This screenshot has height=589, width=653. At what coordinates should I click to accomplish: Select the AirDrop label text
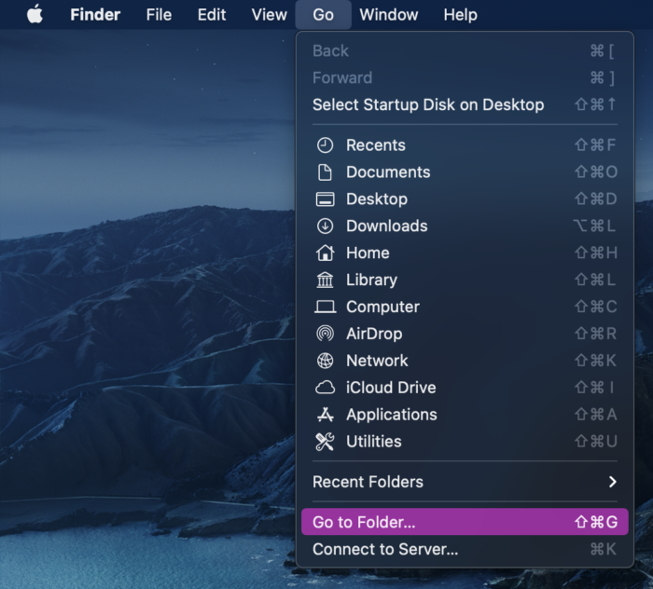pyautogui.click(x=374, y=334)
